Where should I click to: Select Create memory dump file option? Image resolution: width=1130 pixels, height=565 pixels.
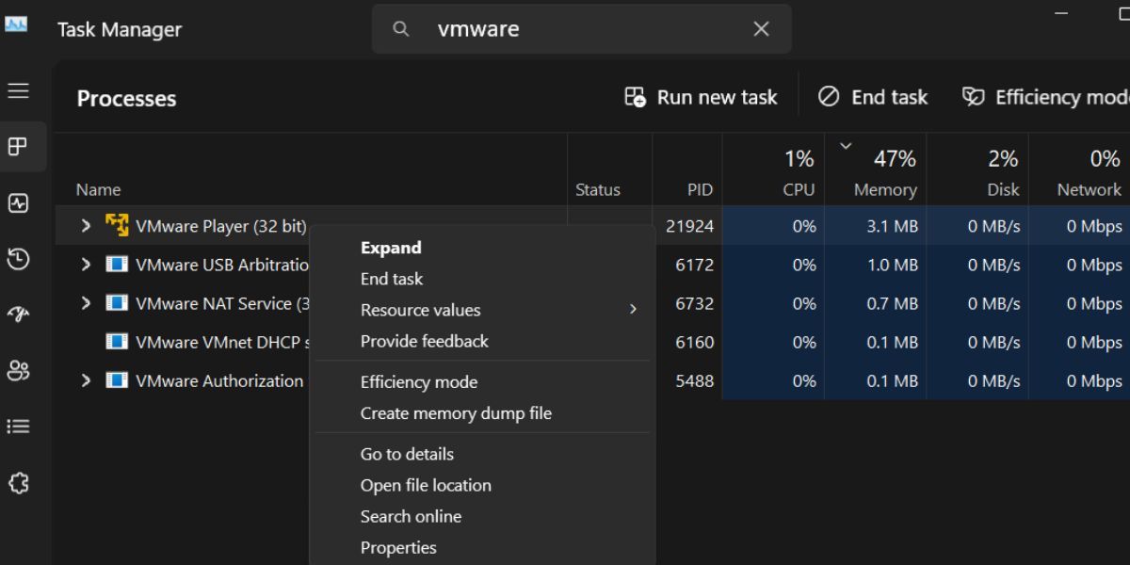(x=456, y=413)
